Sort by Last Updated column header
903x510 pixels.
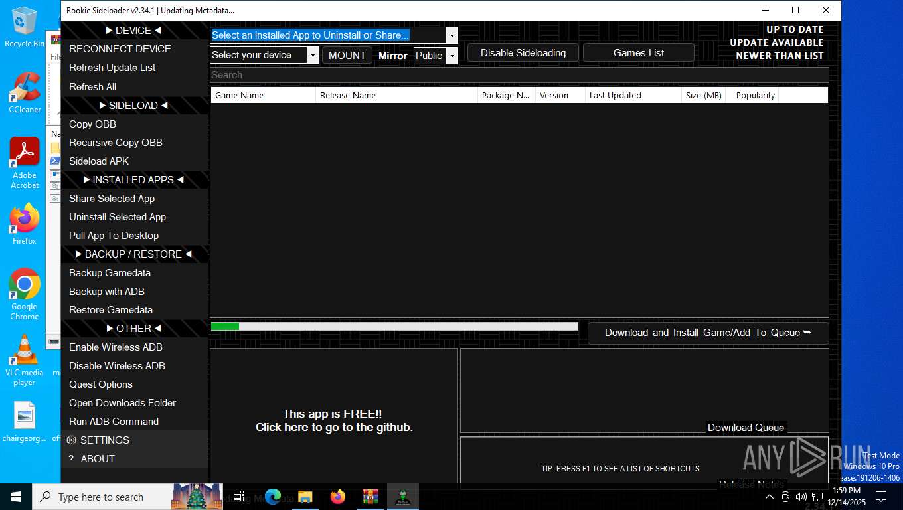(x=633, y=95)
